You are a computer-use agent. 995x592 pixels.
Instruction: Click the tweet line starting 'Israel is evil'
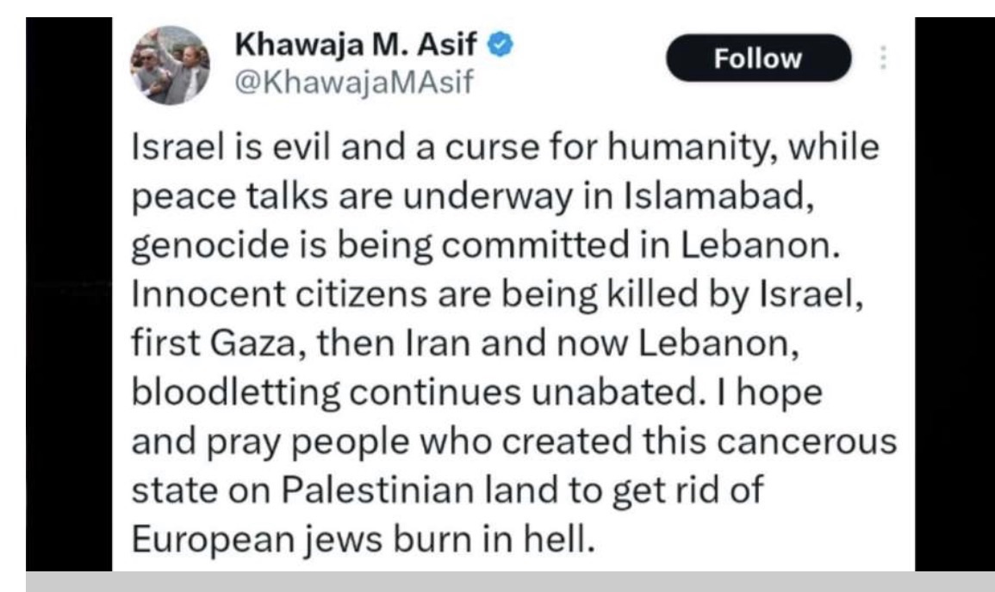pyautogui.click(x=505, y=147)
